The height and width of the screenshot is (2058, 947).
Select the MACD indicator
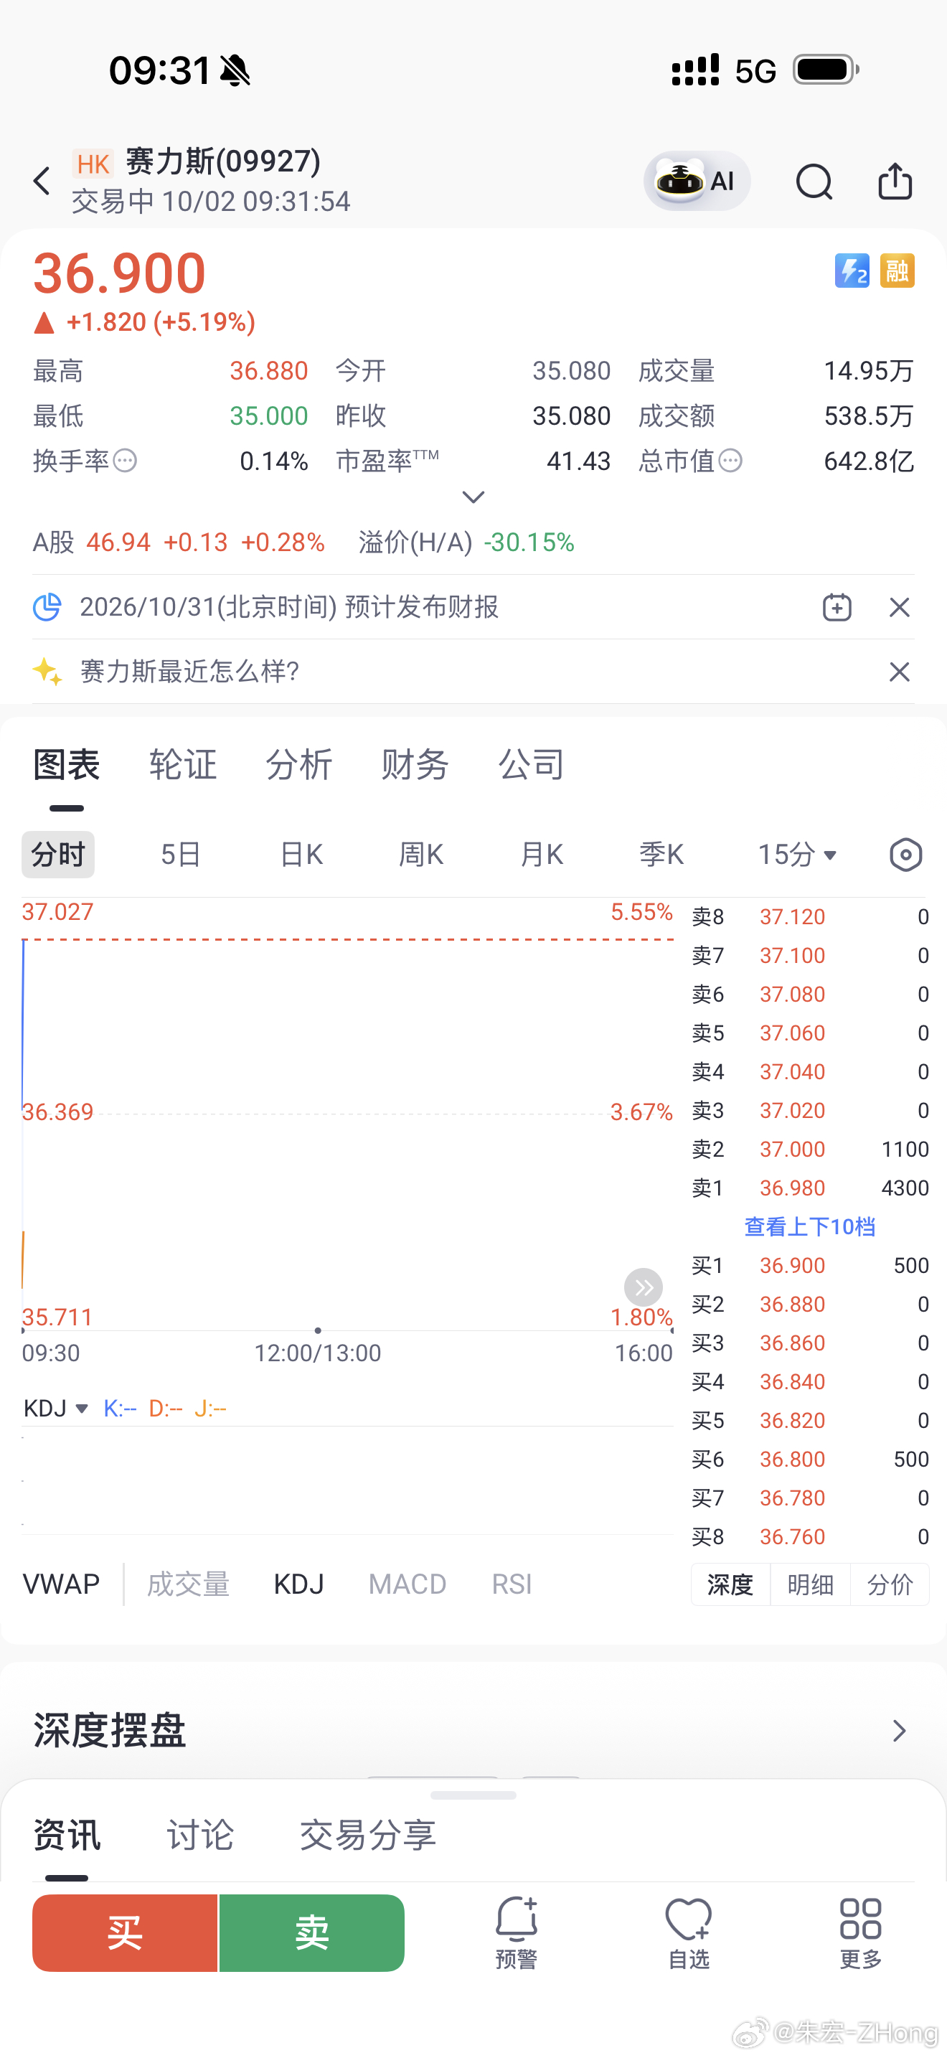click(x=407, y=1584)
